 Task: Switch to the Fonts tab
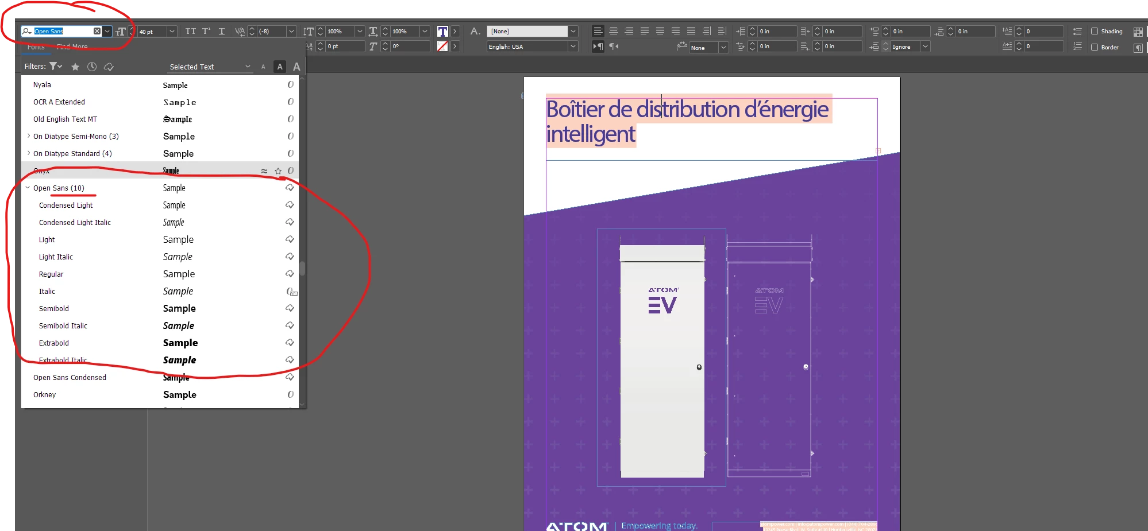[36, 47]
